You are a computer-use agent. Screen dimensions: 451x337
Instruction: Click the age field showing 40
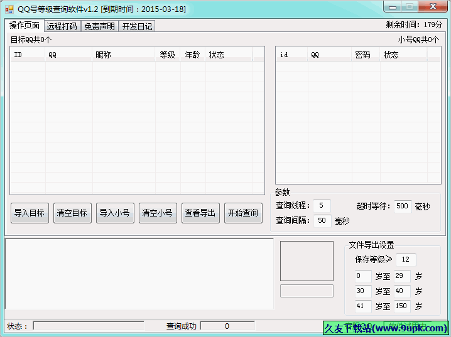[402, 291]
